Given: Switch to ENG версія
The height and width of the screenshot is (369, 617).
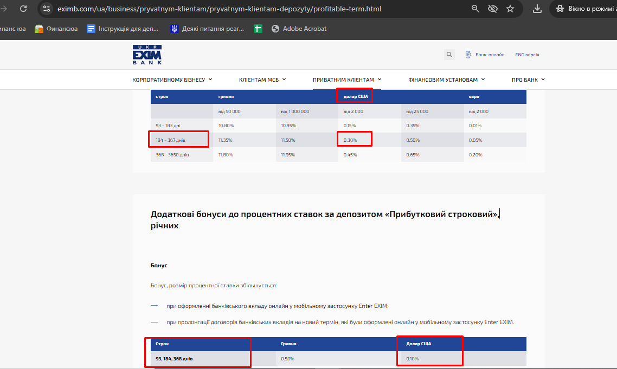Looking at the screenshot, I should tap(527, 55).
